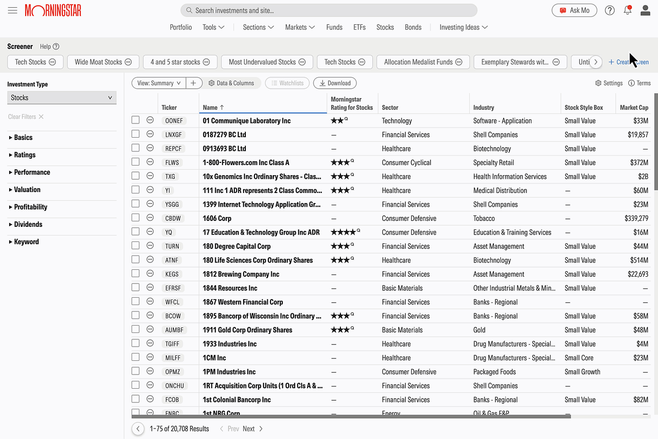Expand the Basics filter section
The height and width of the screenshot is (439, 658).
point(21,138)
